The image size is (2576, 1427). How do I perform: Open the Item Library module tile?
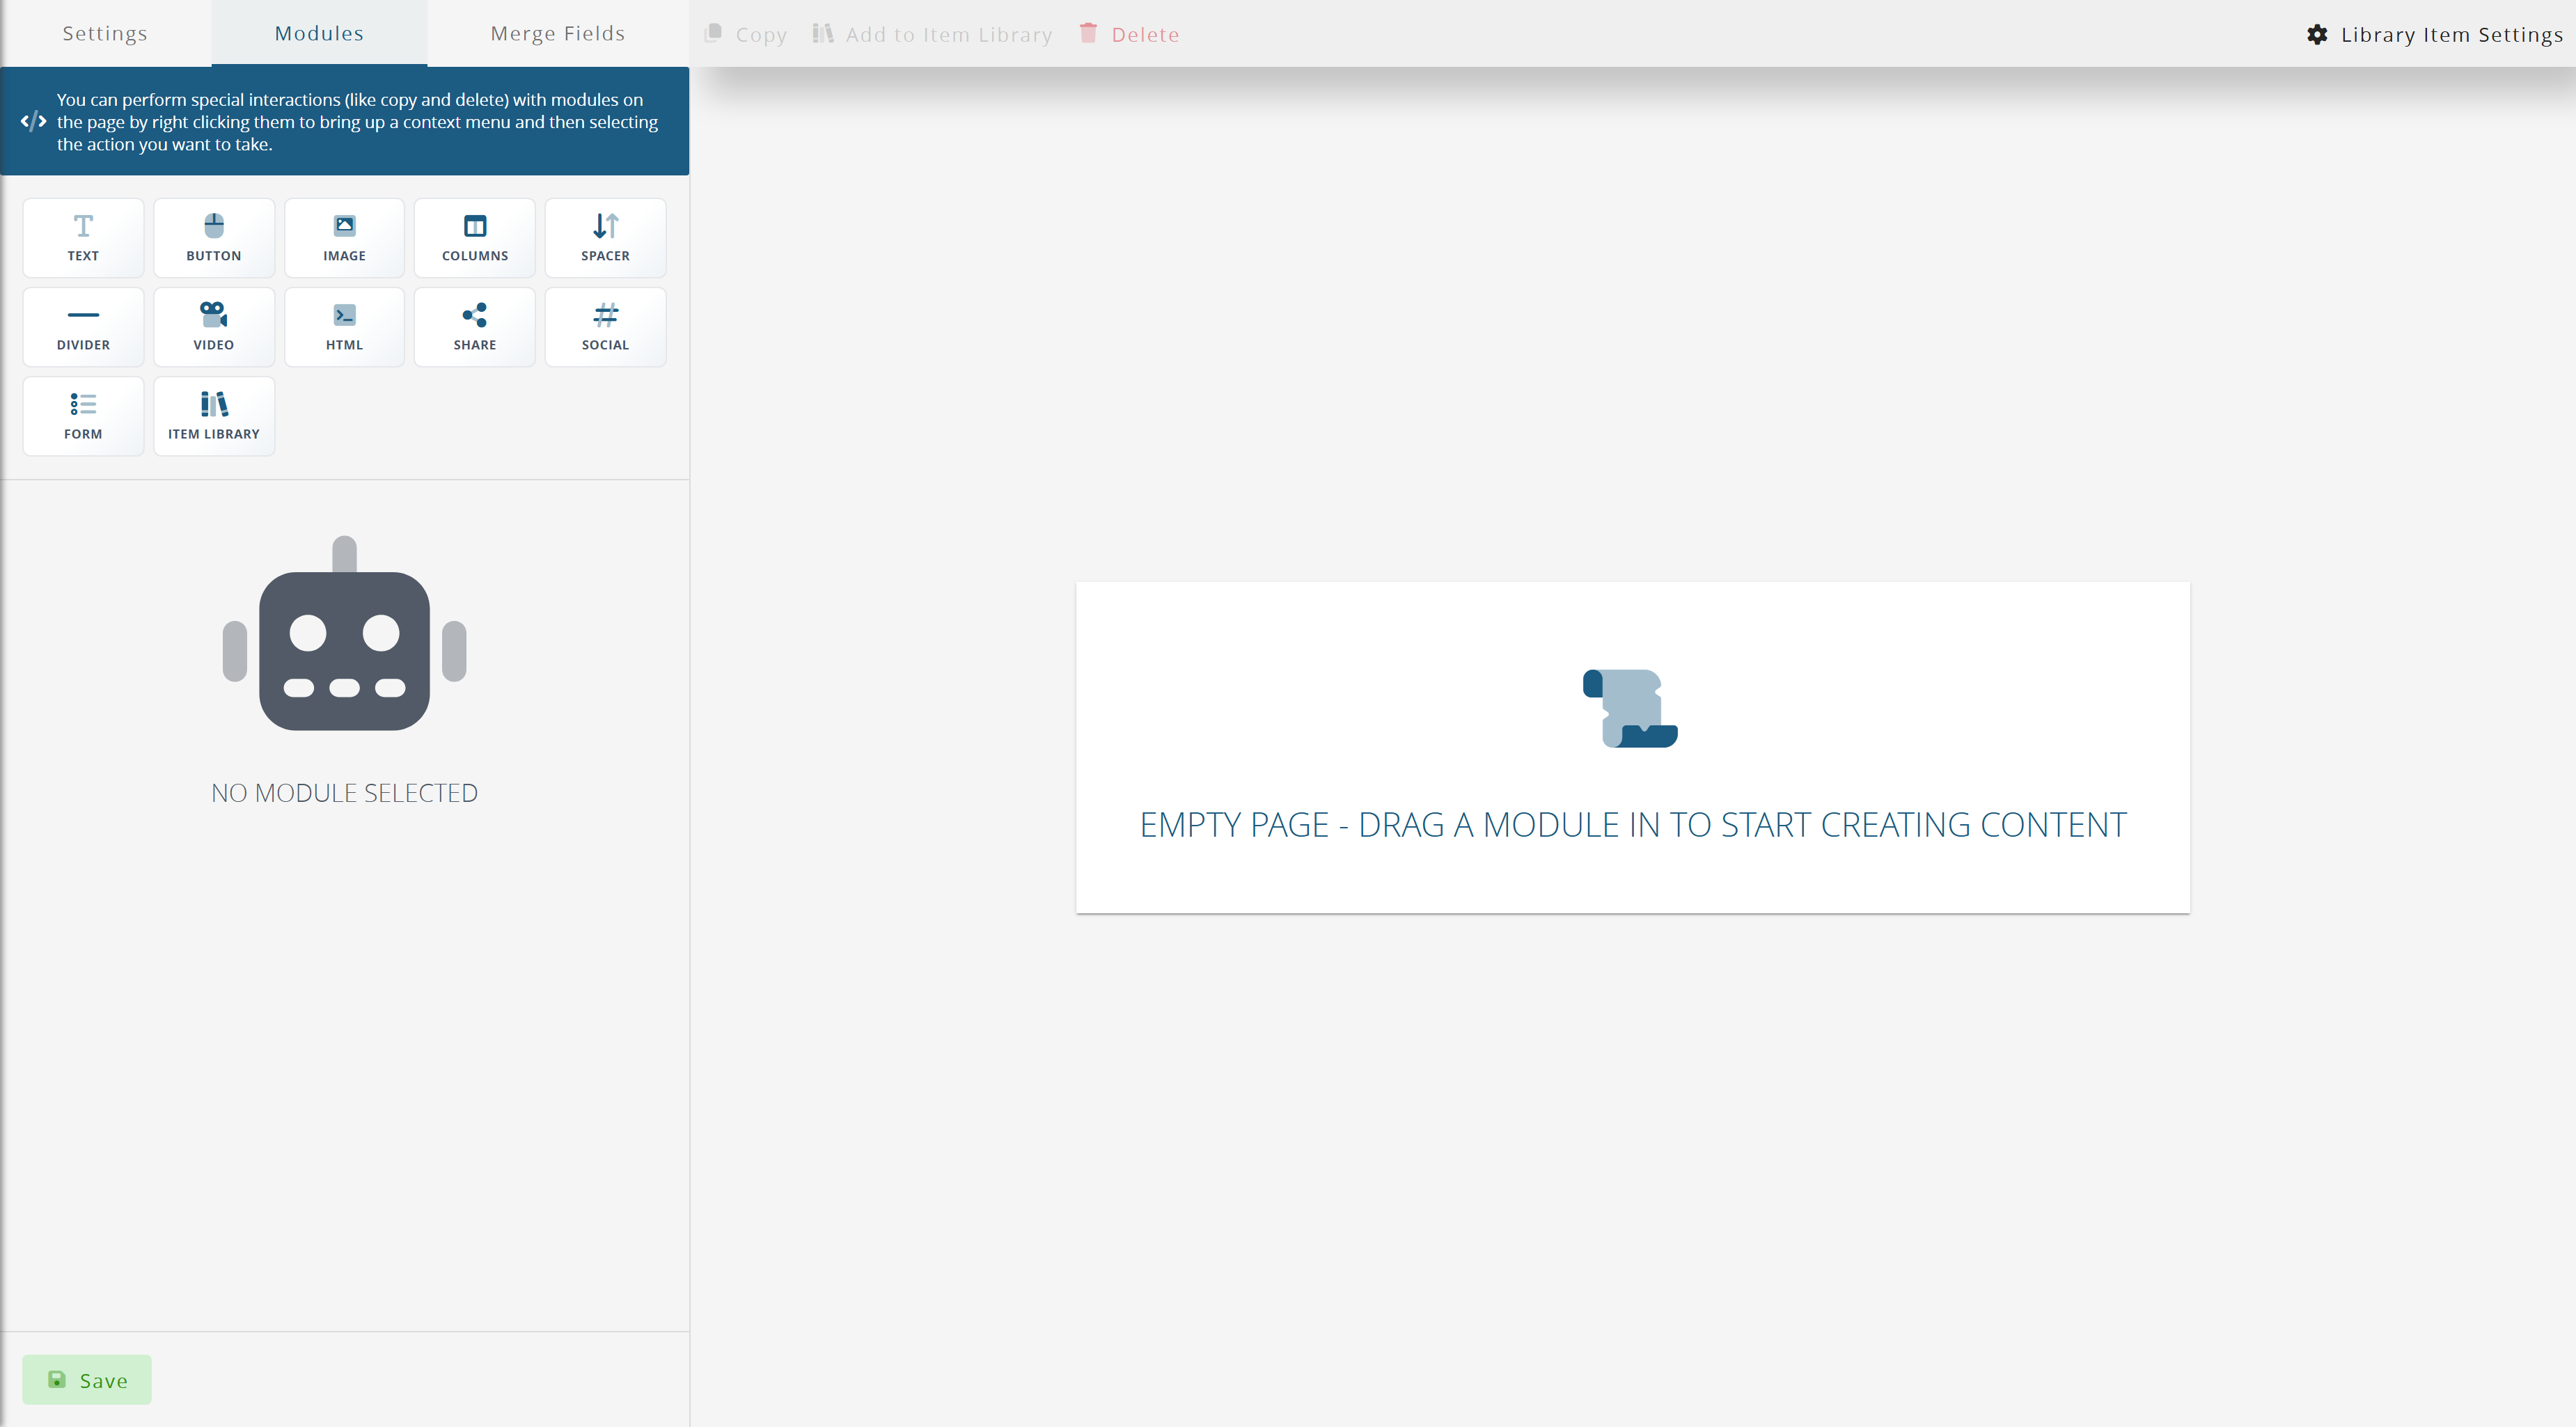[x=214, y=416]
